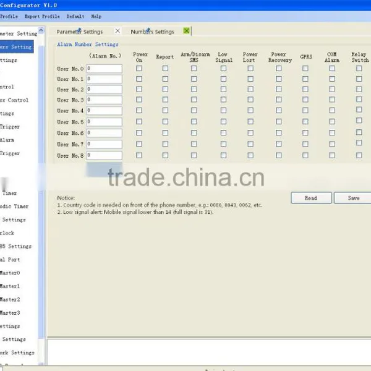Focus the User No.8 alarm number field
The width and height of the screenshot is (371, 371).
point(104,155)
